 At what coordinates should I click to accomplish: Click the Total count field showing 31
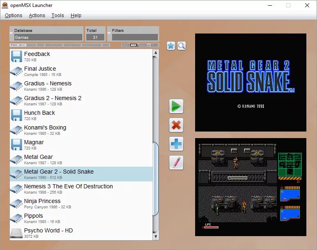[x=95, y=37]
